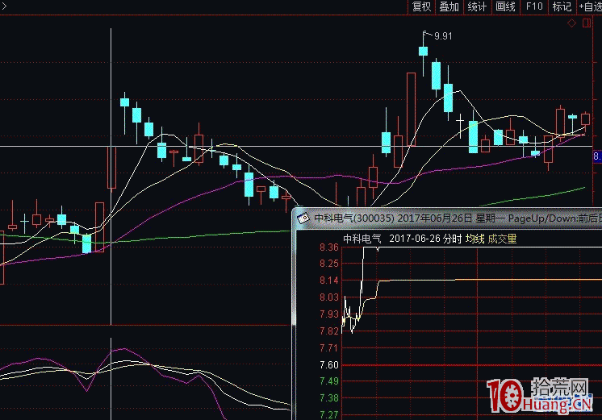Image resolution: width=602 pixels, height=420 pixels.
Task: Click the 标记 mark button
Action: tap(561, 7)
